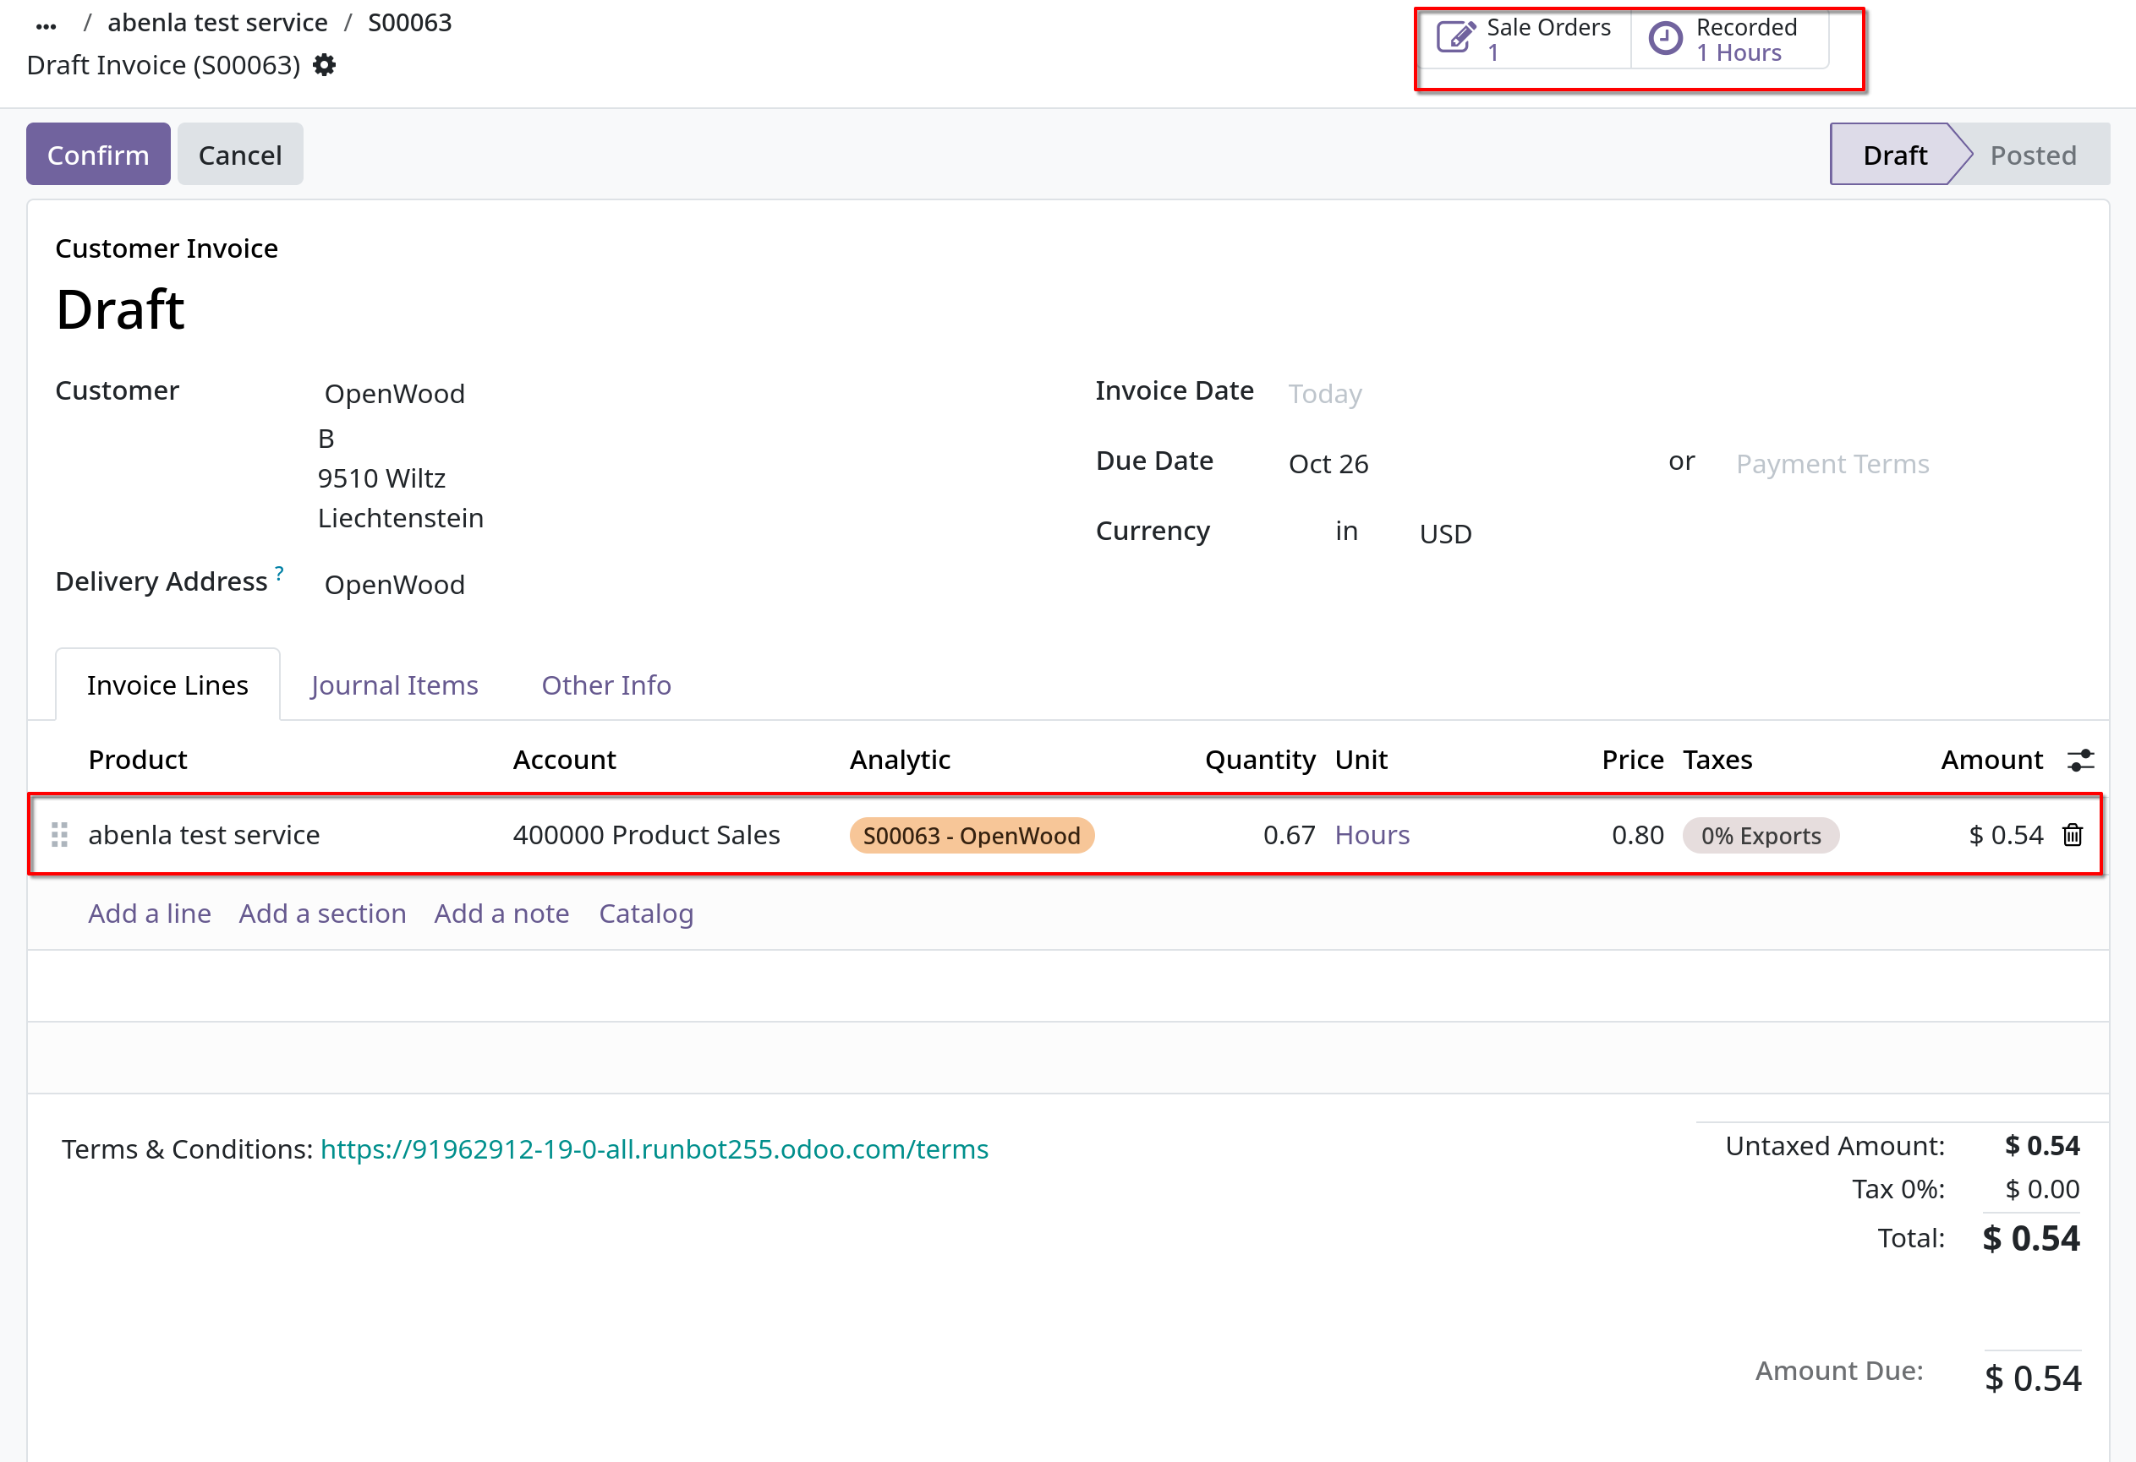This screenshot has height=1462, width=2136.
Task: Click the Product column header
Action: click(x=138, y=760)
